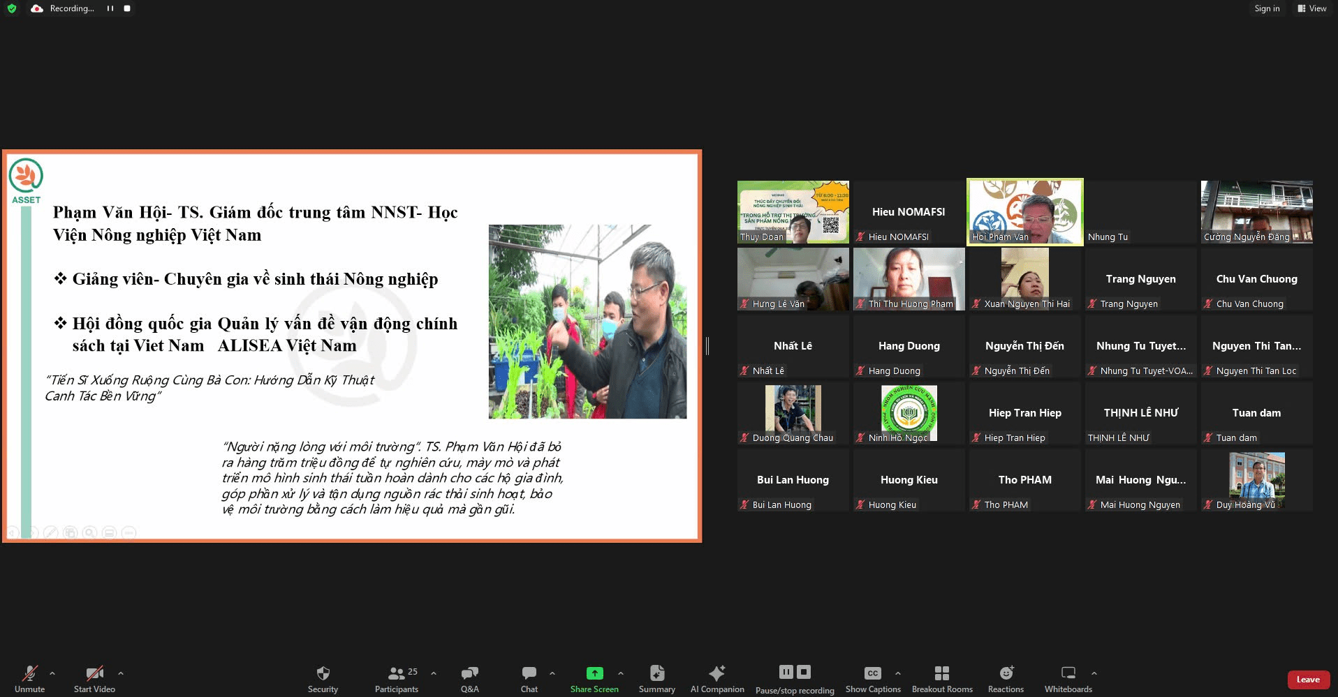Open the Participants panel
1338x697 pixels.
(397, 678)
